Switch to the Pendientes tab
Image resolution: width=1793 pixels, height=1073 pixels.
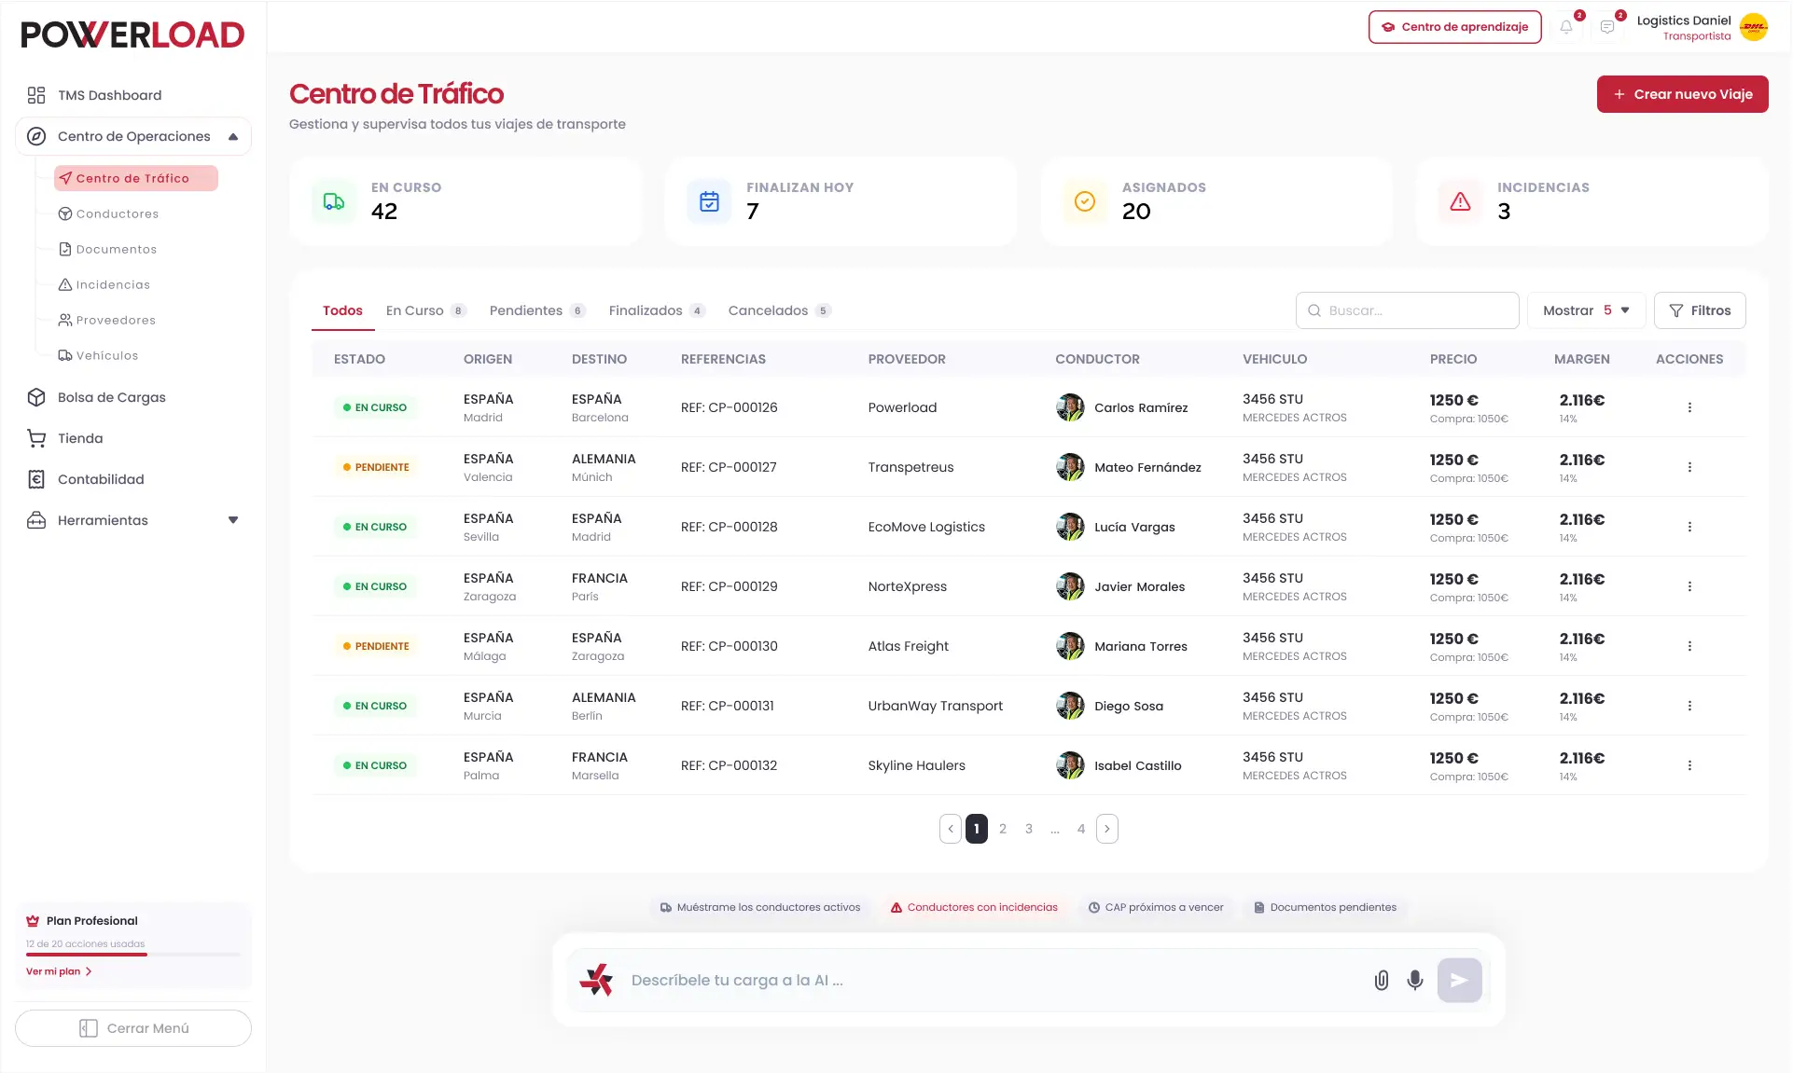(x=536, y=310)
